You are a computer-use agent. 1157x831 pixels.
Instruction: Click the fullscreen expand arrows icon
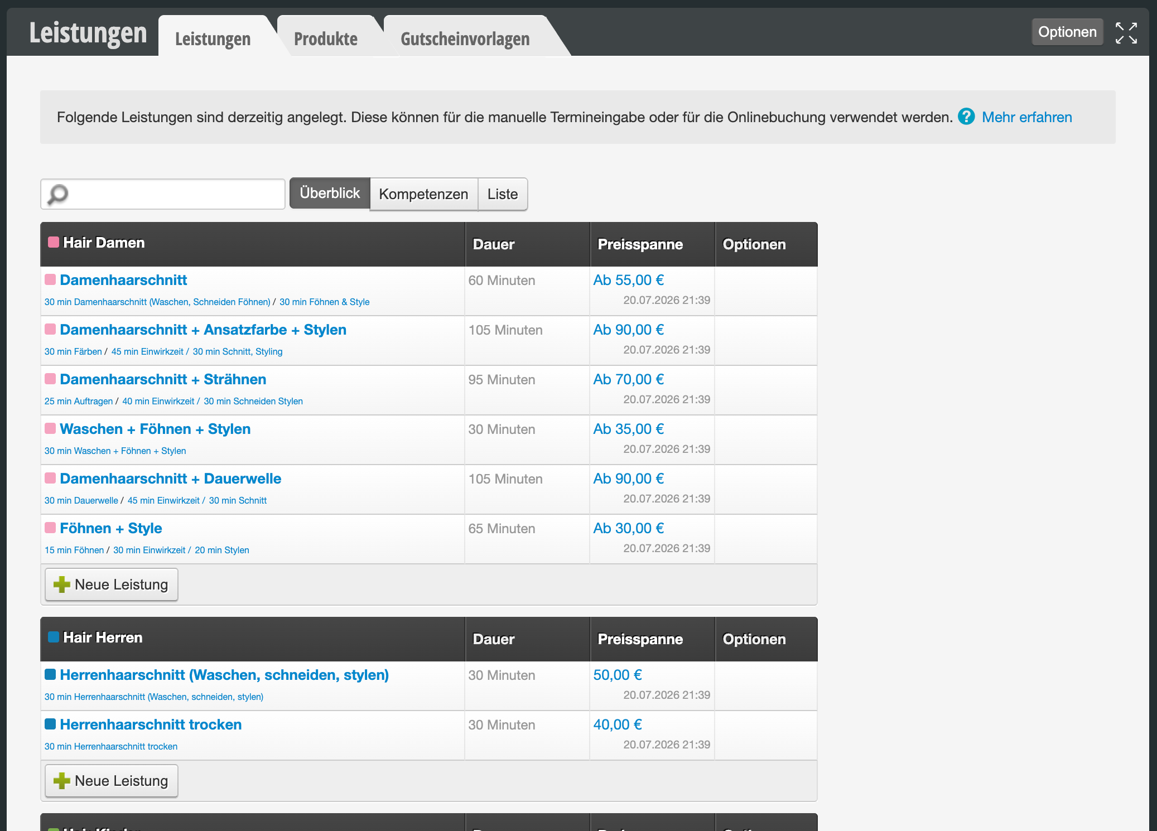(x=1126, y=33)
